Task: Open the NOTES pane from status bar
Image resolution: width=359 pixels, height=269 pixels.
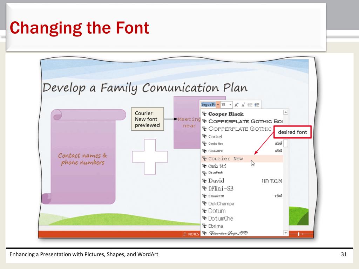Action: [x=191, y=234]
